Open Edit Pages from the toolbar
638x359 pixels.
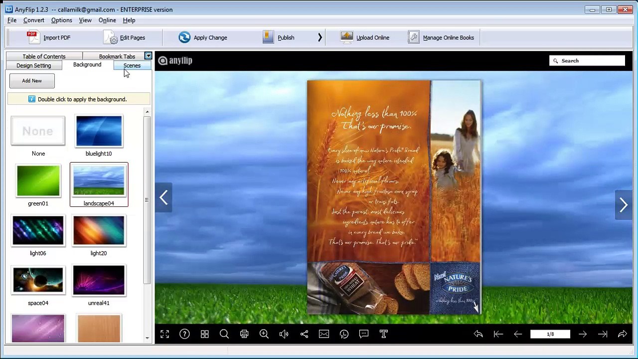pyautogui.click(x=125, y=37)
